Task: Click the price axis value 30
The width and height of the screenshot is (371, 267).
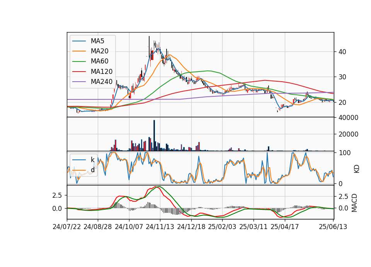Action: [342, 77]
